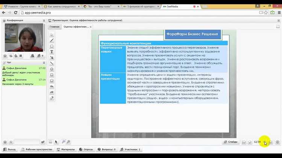The width and height of the screenshot is (282, 158).
Task: Open the Chrome menu hamburger icon
Action: click(279, 12)
